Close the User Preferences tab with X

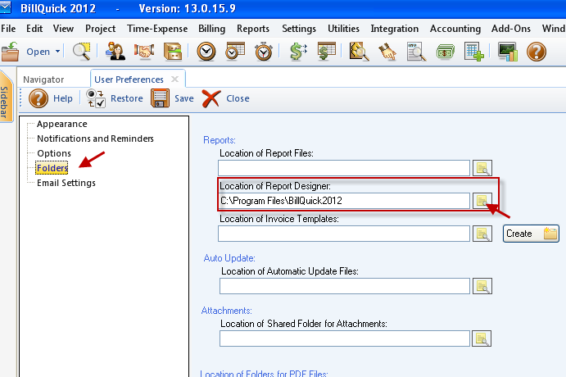(x=174, y=79)
